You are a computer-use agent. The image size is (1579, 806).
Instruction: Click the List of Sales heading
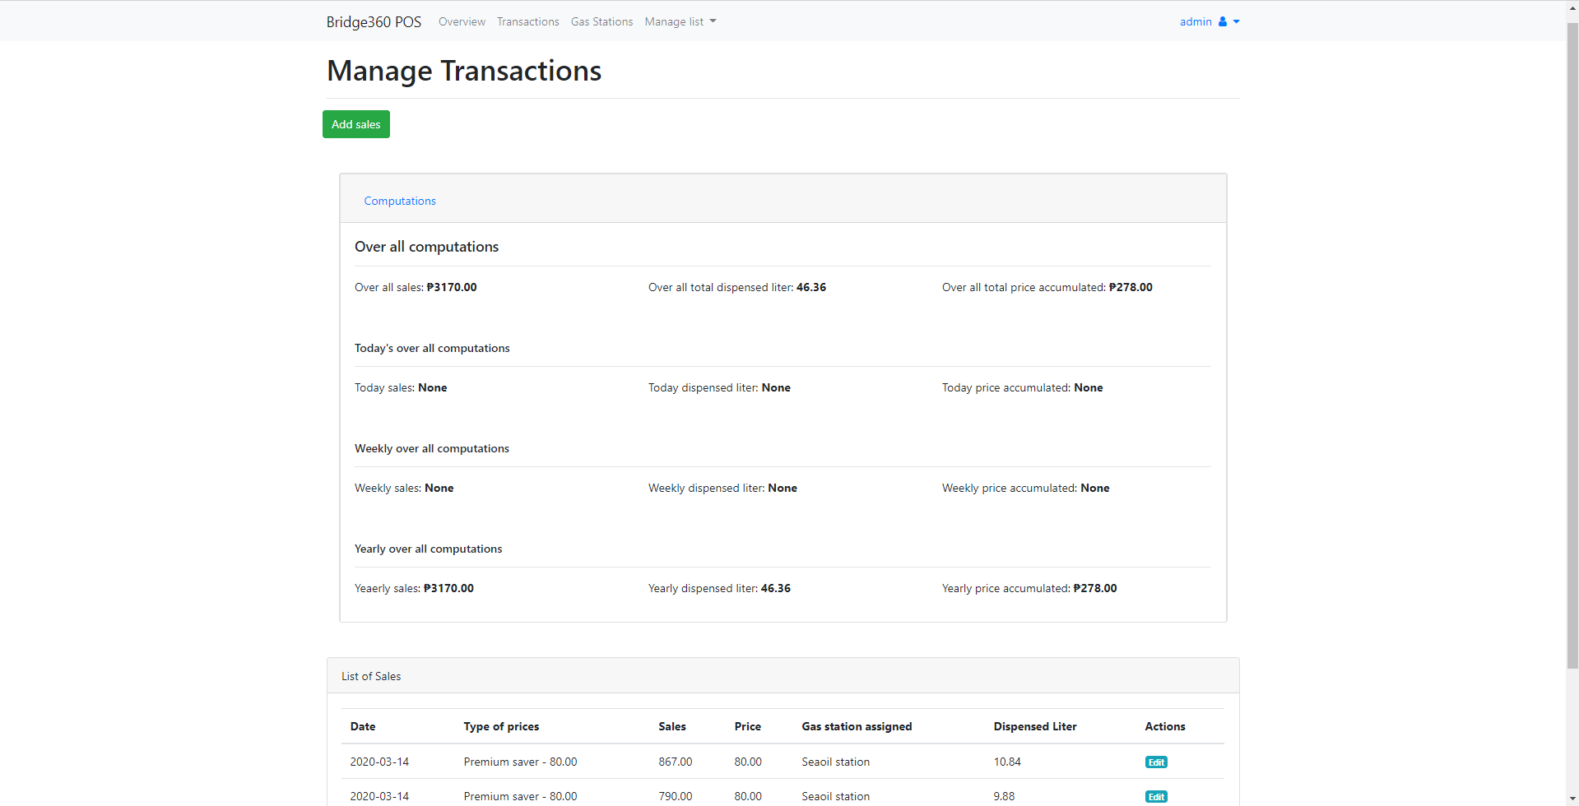(x=371, y=676)
